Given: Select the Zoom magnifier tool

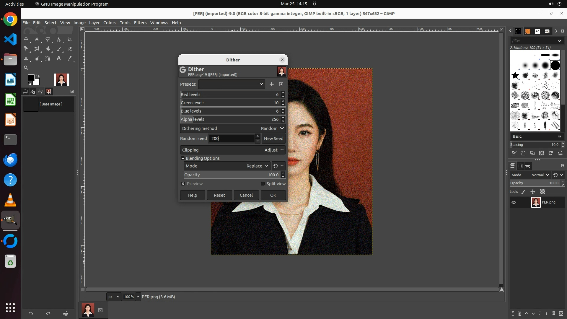Looking at the screenshot, I should pos(26,68).
